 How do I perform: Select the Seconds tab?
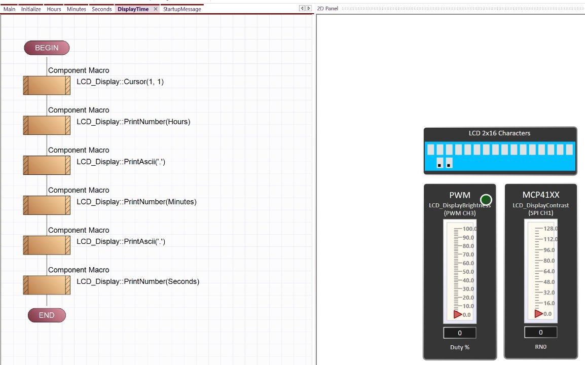(x=101, y=9)
